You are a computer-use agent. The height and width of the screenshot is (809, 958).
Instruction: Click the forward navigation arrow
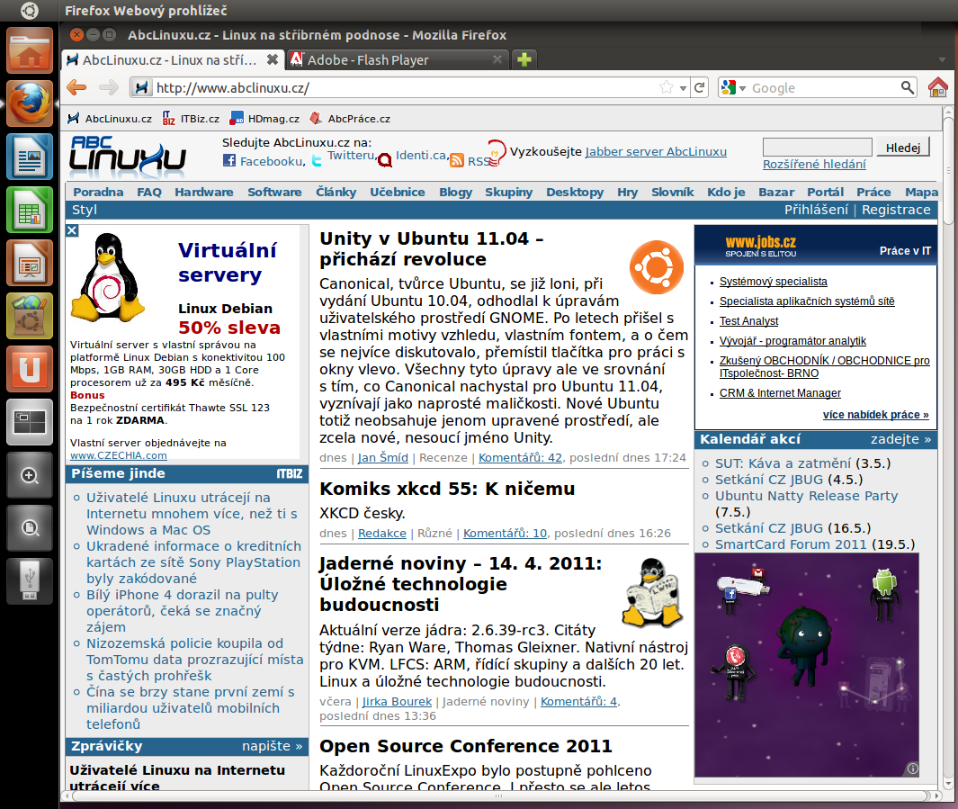(x=109, y=87)
